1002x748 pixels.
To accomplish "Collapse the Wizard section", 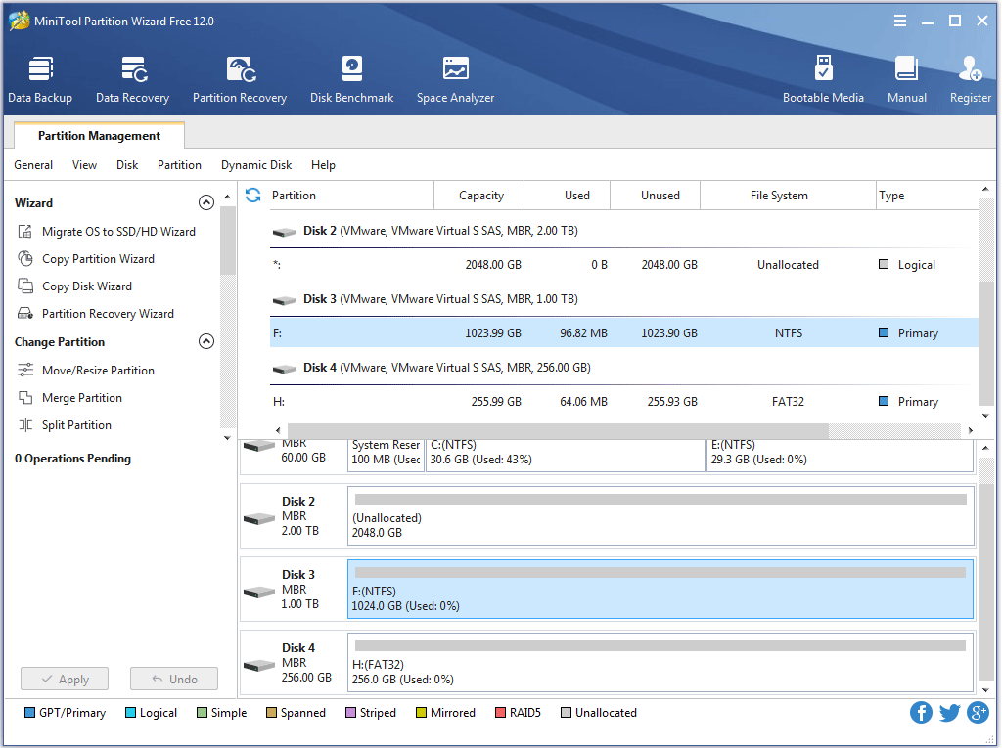I will point(205,202).
